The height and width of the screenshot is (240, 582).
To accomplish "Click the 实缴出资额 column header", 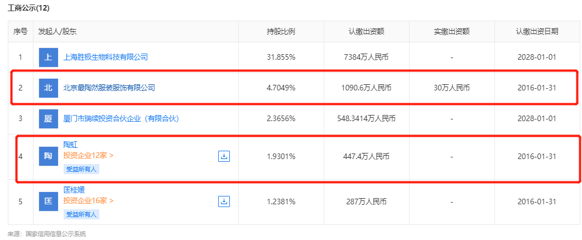I will point(452,32).
